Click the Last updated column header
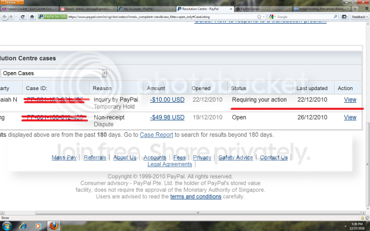 (312, 88)
